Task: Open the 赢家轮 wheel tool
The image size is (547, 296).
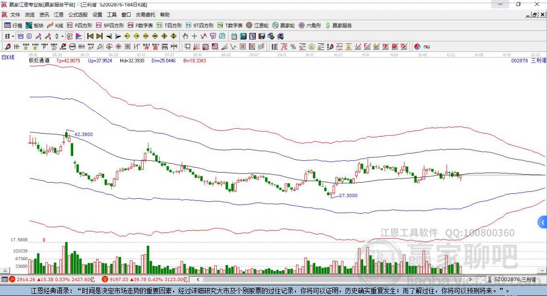Action: pos(284,26)
